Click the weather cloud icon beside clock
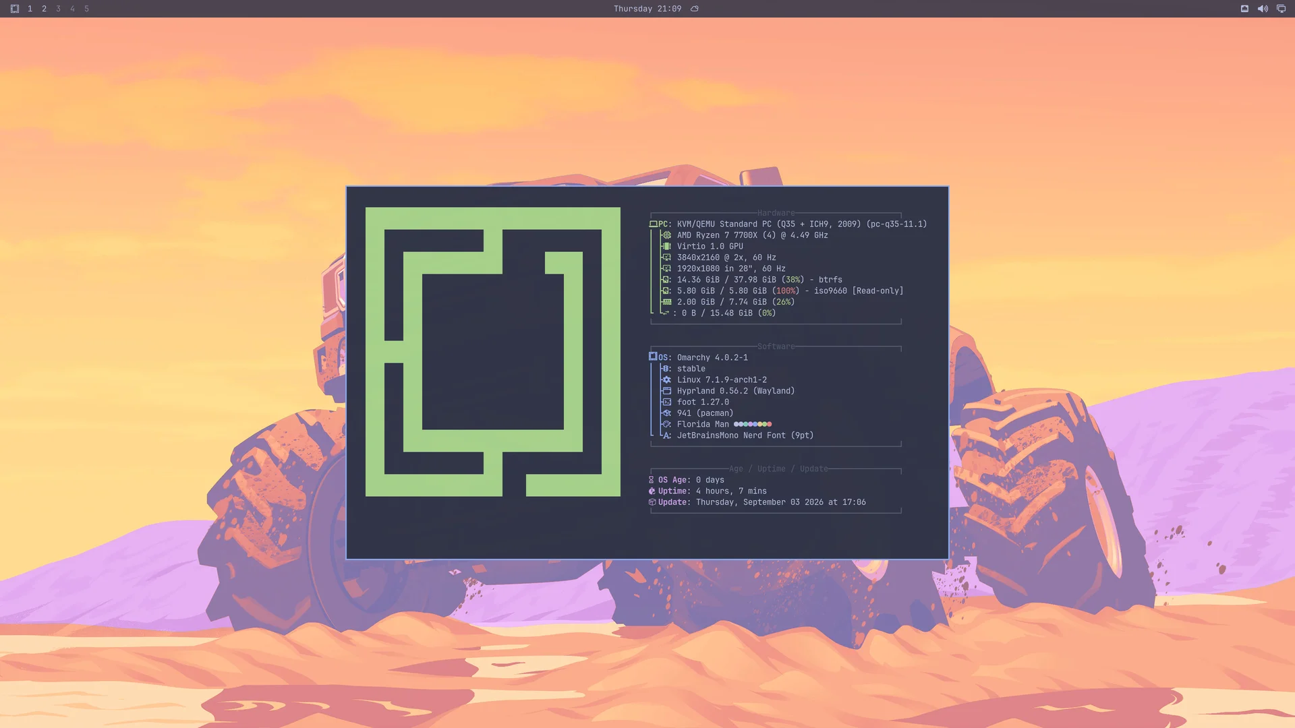The height and width of the screenshot is (728, 1295). 695,9
